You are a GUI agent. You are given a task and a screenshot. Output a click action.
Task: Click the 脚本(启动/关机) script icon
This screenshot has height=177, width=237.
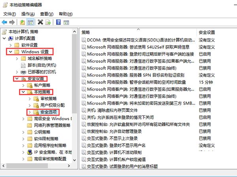pos(23,65)
